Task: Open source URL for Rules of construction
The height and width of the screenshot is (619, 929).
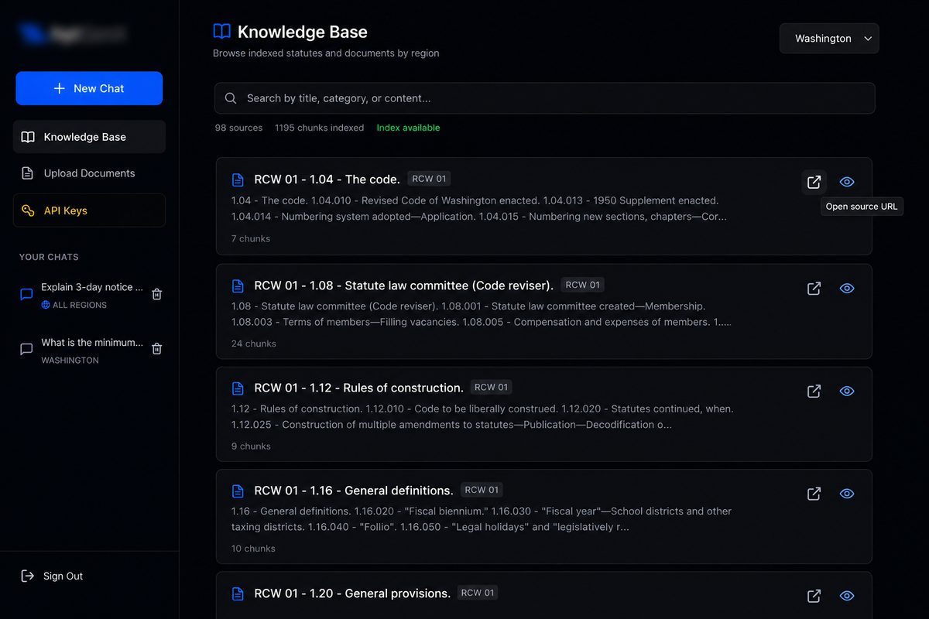Action: point(814,391)
